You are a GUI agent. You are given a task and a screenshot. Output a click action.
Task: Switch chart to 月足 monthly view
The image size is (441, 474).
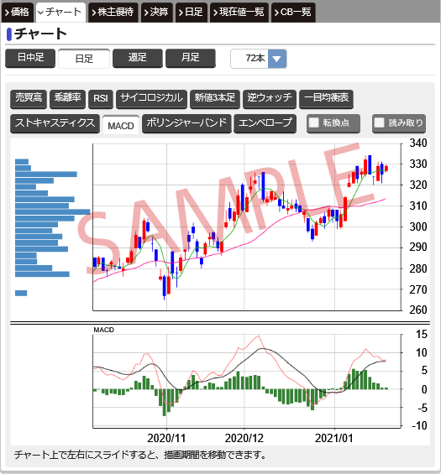(x=191, y=58)
